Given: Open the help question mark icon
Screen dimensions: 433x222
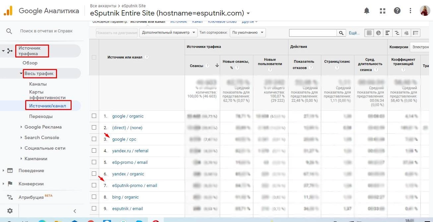Looking at the screenshot, I should pyautogui.click(x=397, y=11).
